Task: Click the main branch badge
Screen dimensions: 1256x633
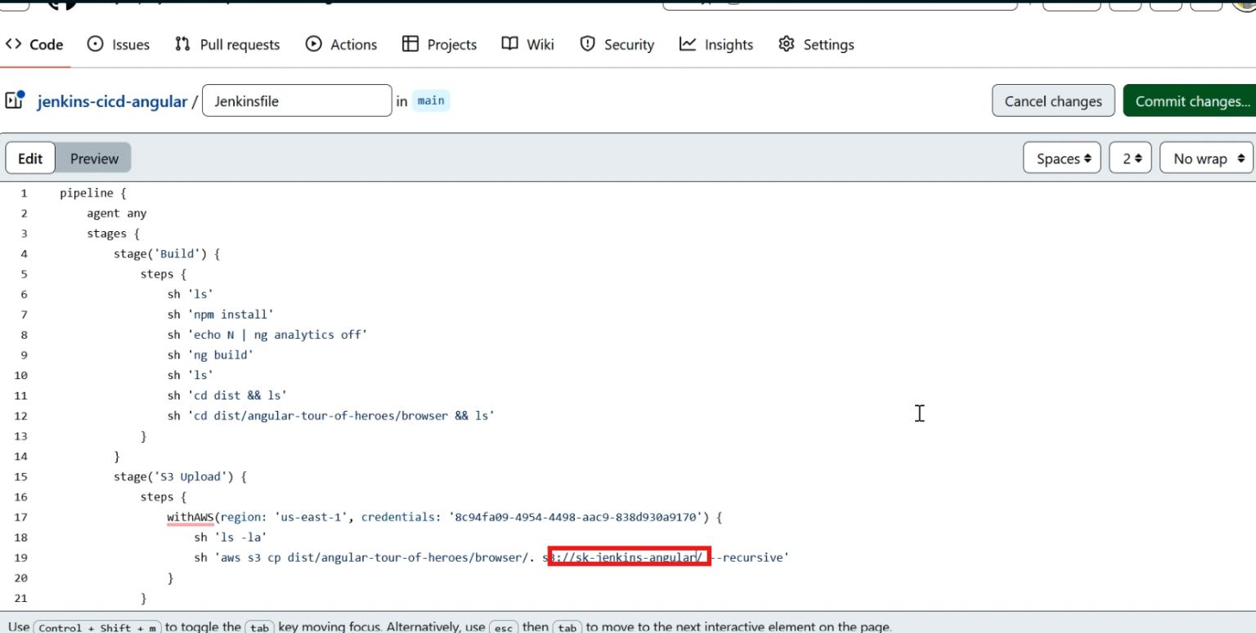Action: [431, 100]
